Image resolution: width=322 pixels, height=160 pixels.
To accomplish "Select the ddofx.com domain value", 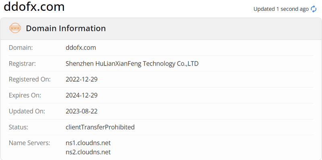I will (81, 47).
